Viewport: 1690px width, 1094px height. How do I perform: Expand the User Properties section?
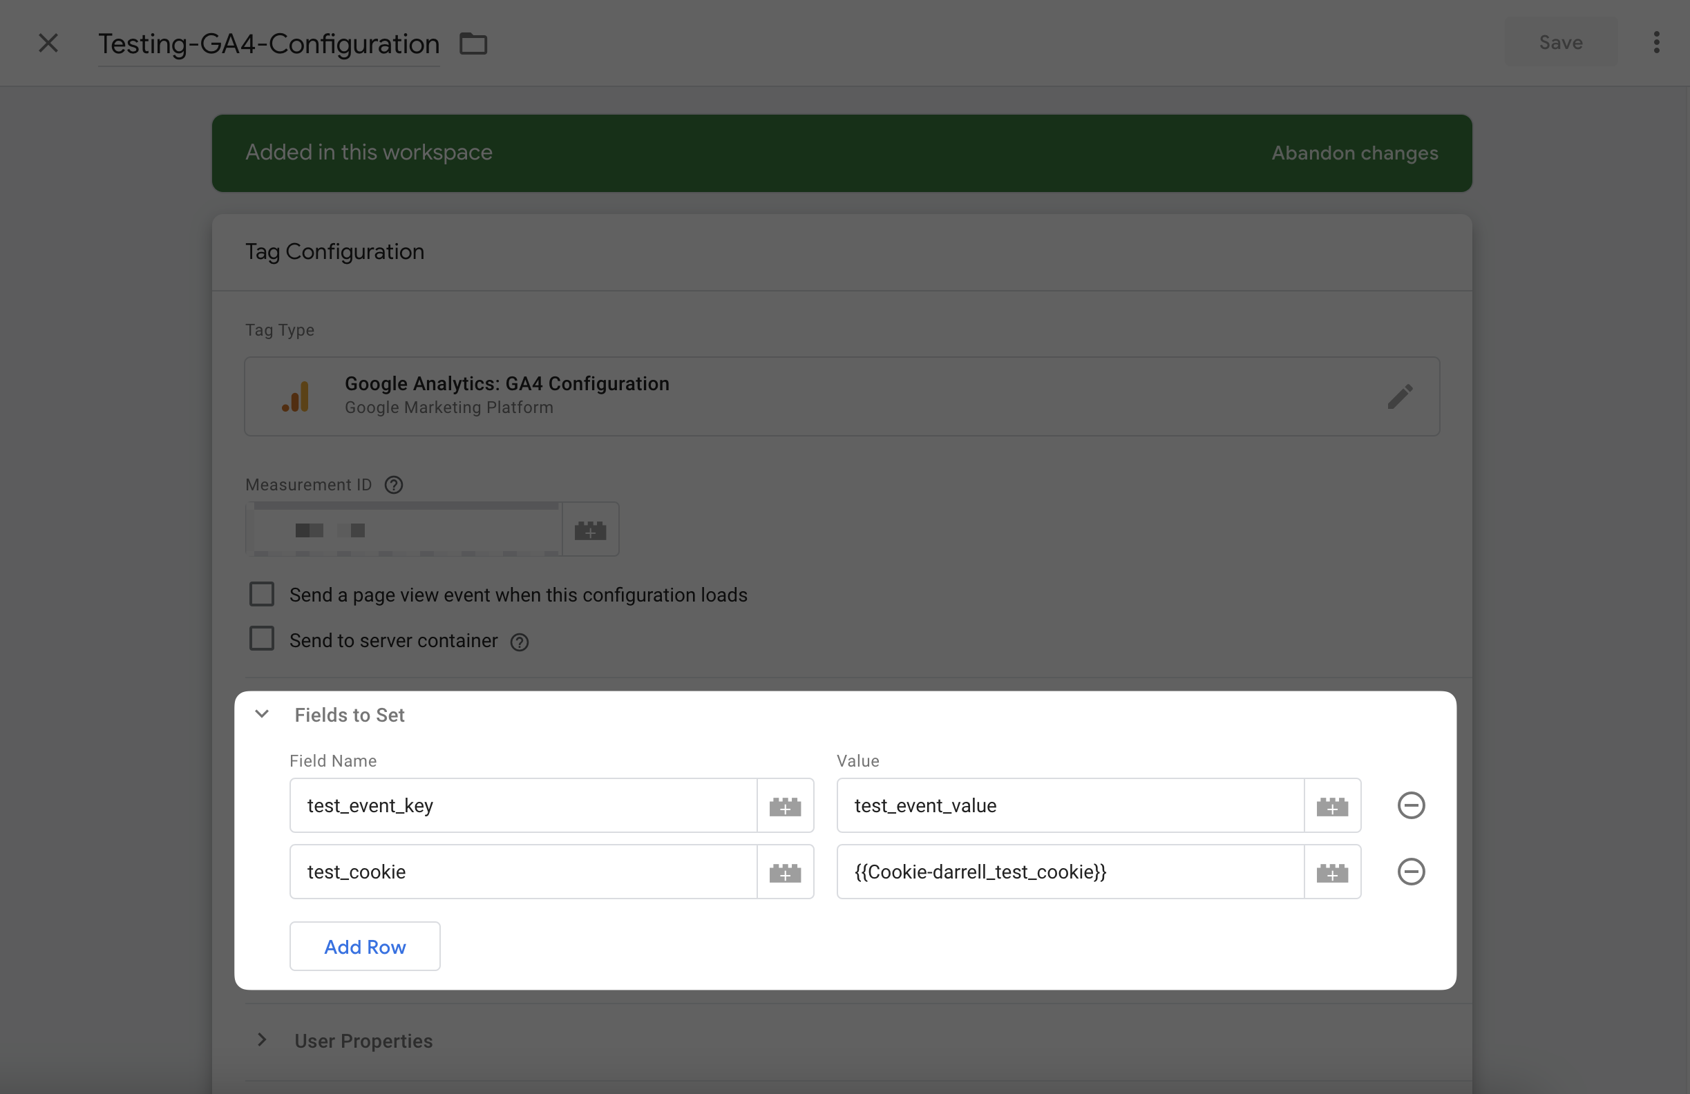262,1040
